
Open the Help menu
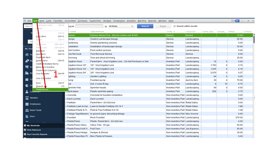(x=171, y=21)
